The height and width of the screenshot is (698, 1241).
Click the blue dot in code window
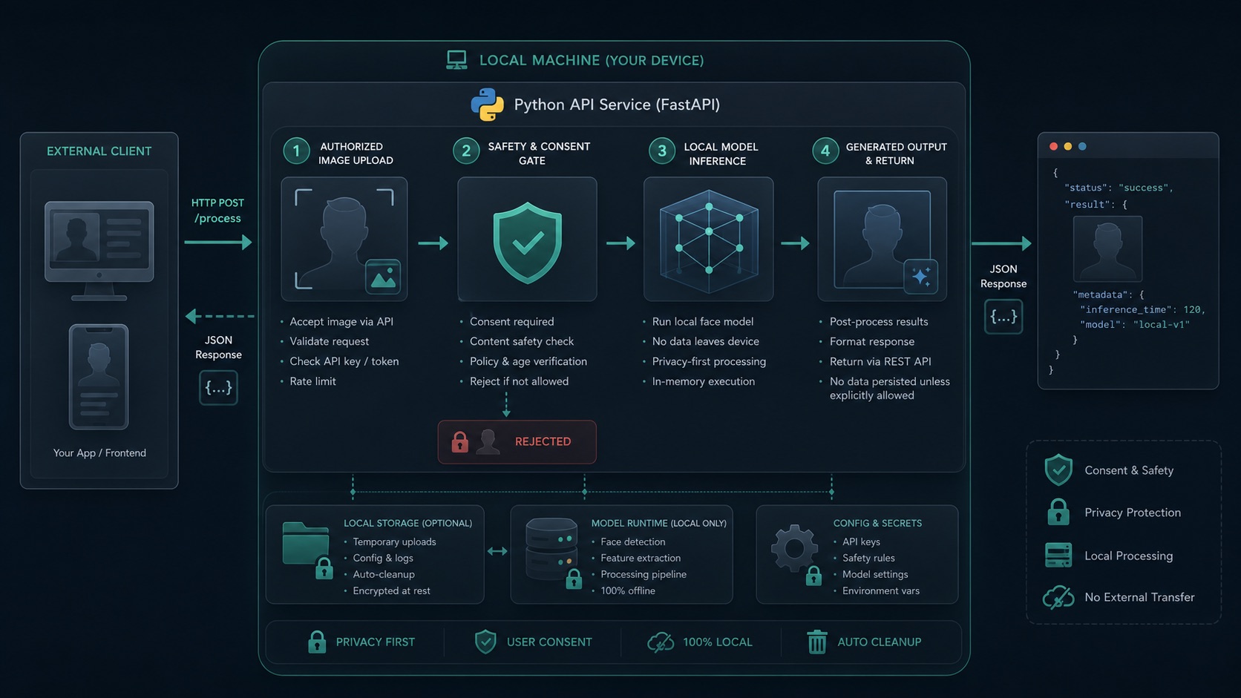1082,146
